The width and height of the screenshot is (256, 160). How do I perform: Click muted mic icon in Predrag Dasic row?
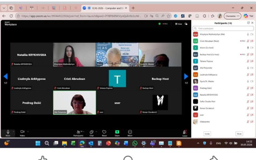[248, 88]
